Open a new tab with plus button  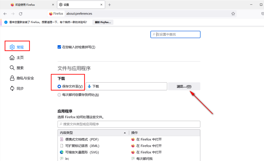coord(109,5)
